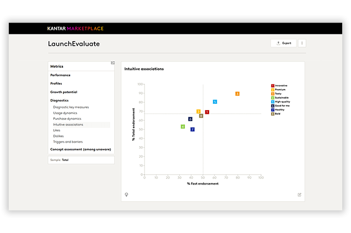
Task: Click the edit chart icon
Action: (x=299, y=194)
